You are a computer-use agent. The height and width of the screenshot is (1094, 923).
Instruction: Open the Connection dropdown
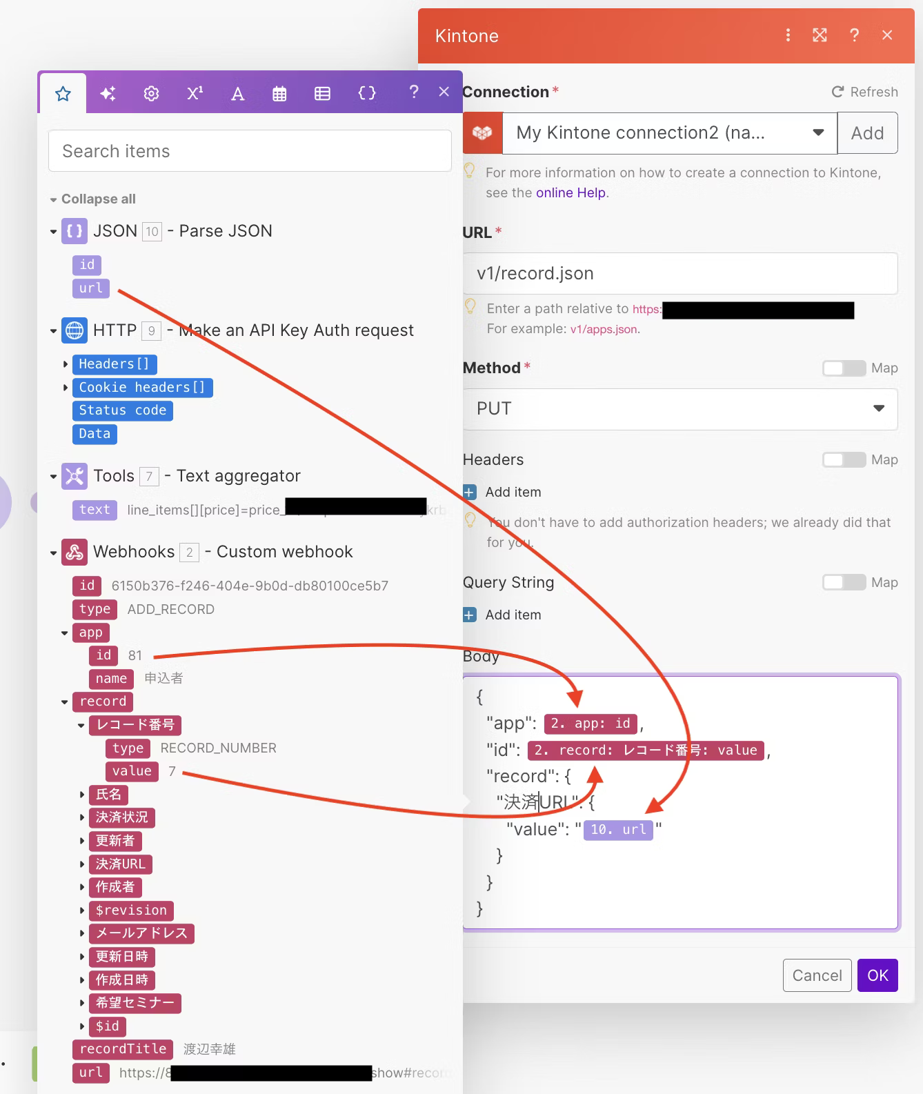pos(670,132)
